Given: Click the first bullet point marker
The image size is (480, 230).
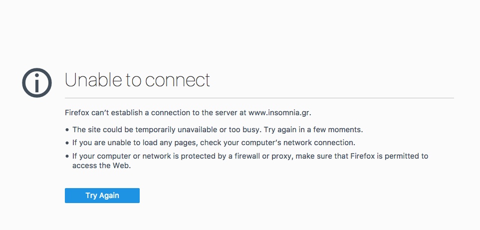Looking at the screenshot, I should pos(67,130).
